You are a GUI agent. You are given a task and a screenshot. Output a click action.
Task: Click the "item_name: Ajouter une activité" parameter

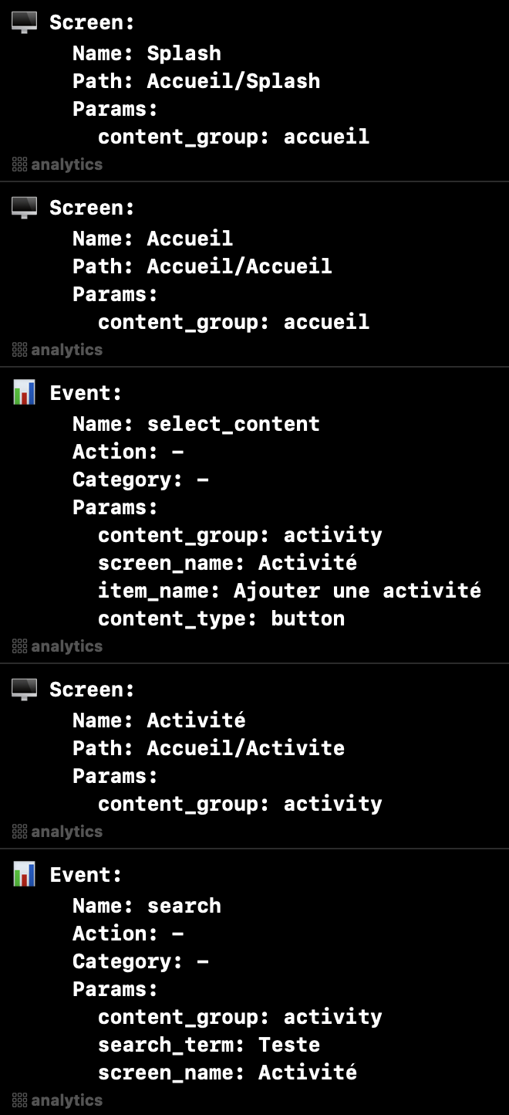tap(289, 591)
